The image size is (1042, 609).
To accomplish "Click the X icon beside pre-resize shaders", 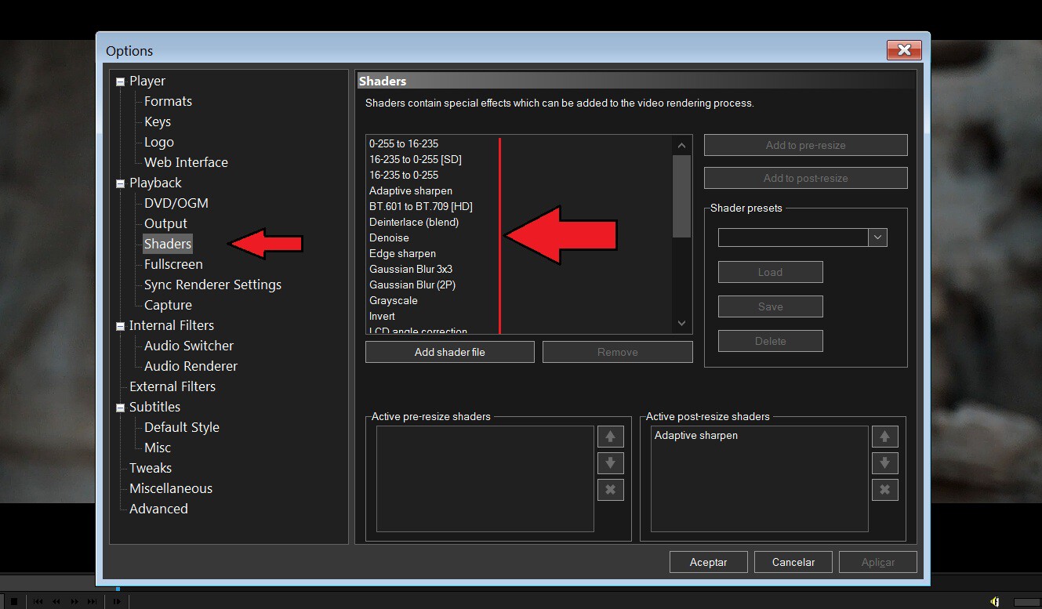I will (610, 489).
